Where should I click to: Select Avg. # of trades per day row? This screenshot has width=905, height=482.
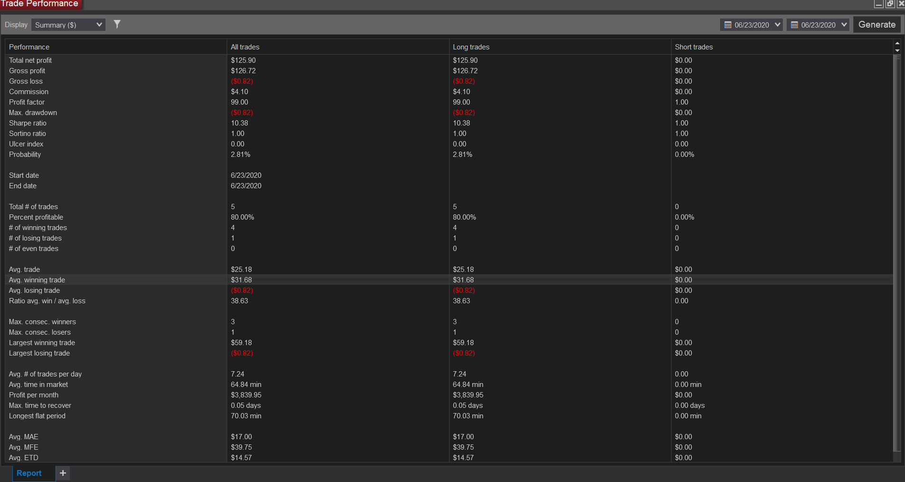tap(449, 374)
